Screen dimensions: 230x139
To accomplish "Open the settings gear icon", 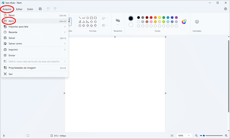I will click(225, 9).
